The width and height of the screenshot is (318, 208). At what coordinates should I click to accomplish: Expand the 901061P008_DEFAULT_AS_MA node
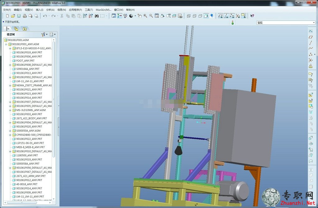(10, 65)
